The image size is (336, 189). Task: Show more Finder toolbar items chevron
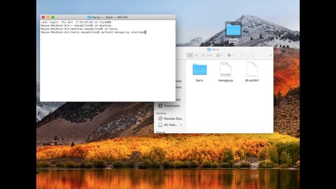tap(270, 56)
